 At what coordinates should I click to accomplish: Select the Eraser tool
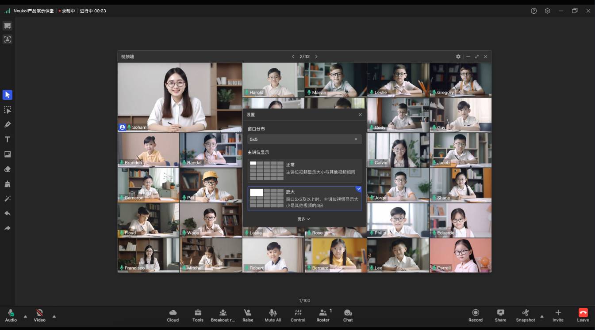8,169
